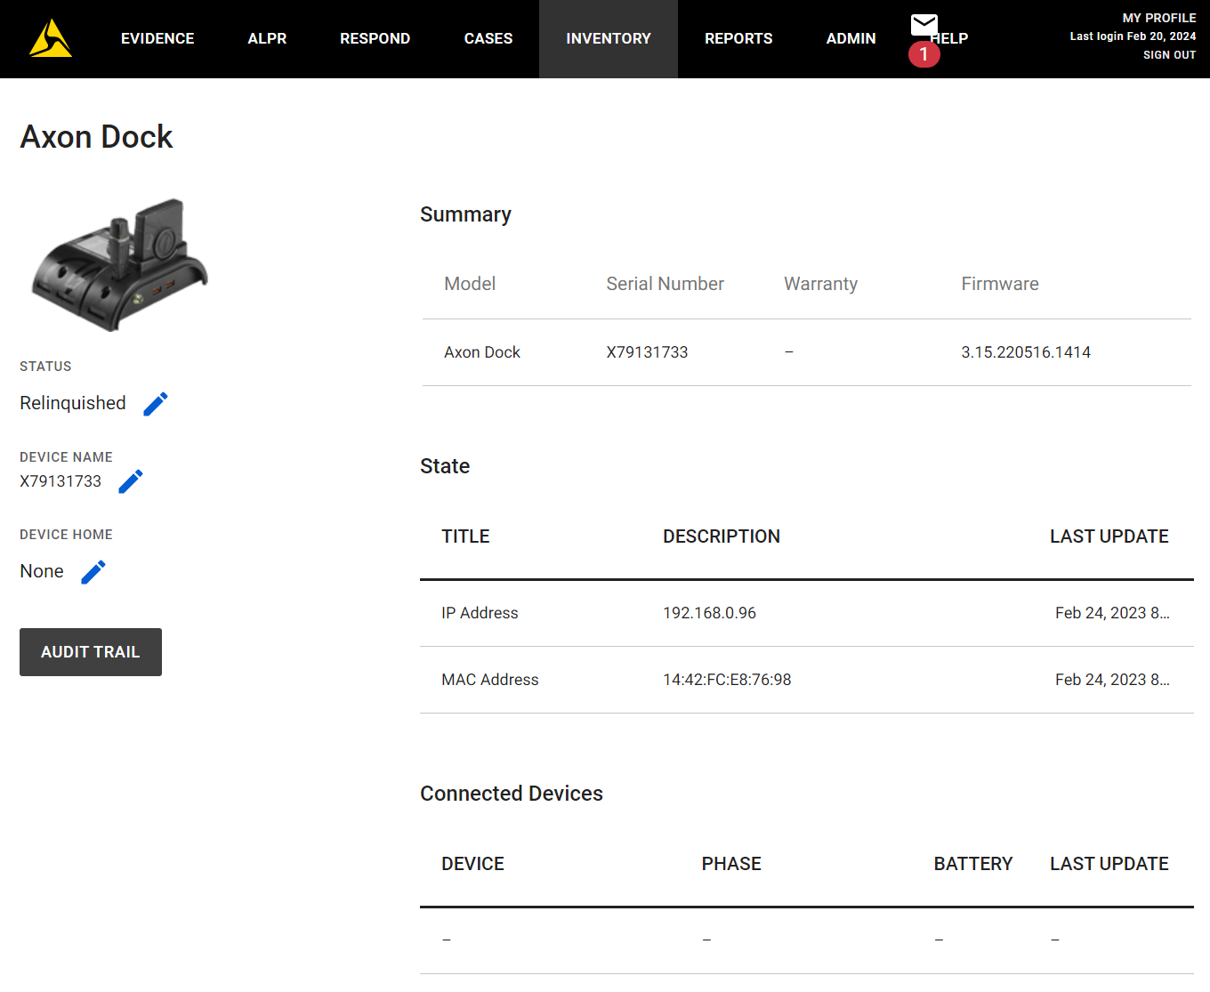This screenshot has width=1210, height=992.
Task: Select the Inventory tab
Action: (608, 39)
